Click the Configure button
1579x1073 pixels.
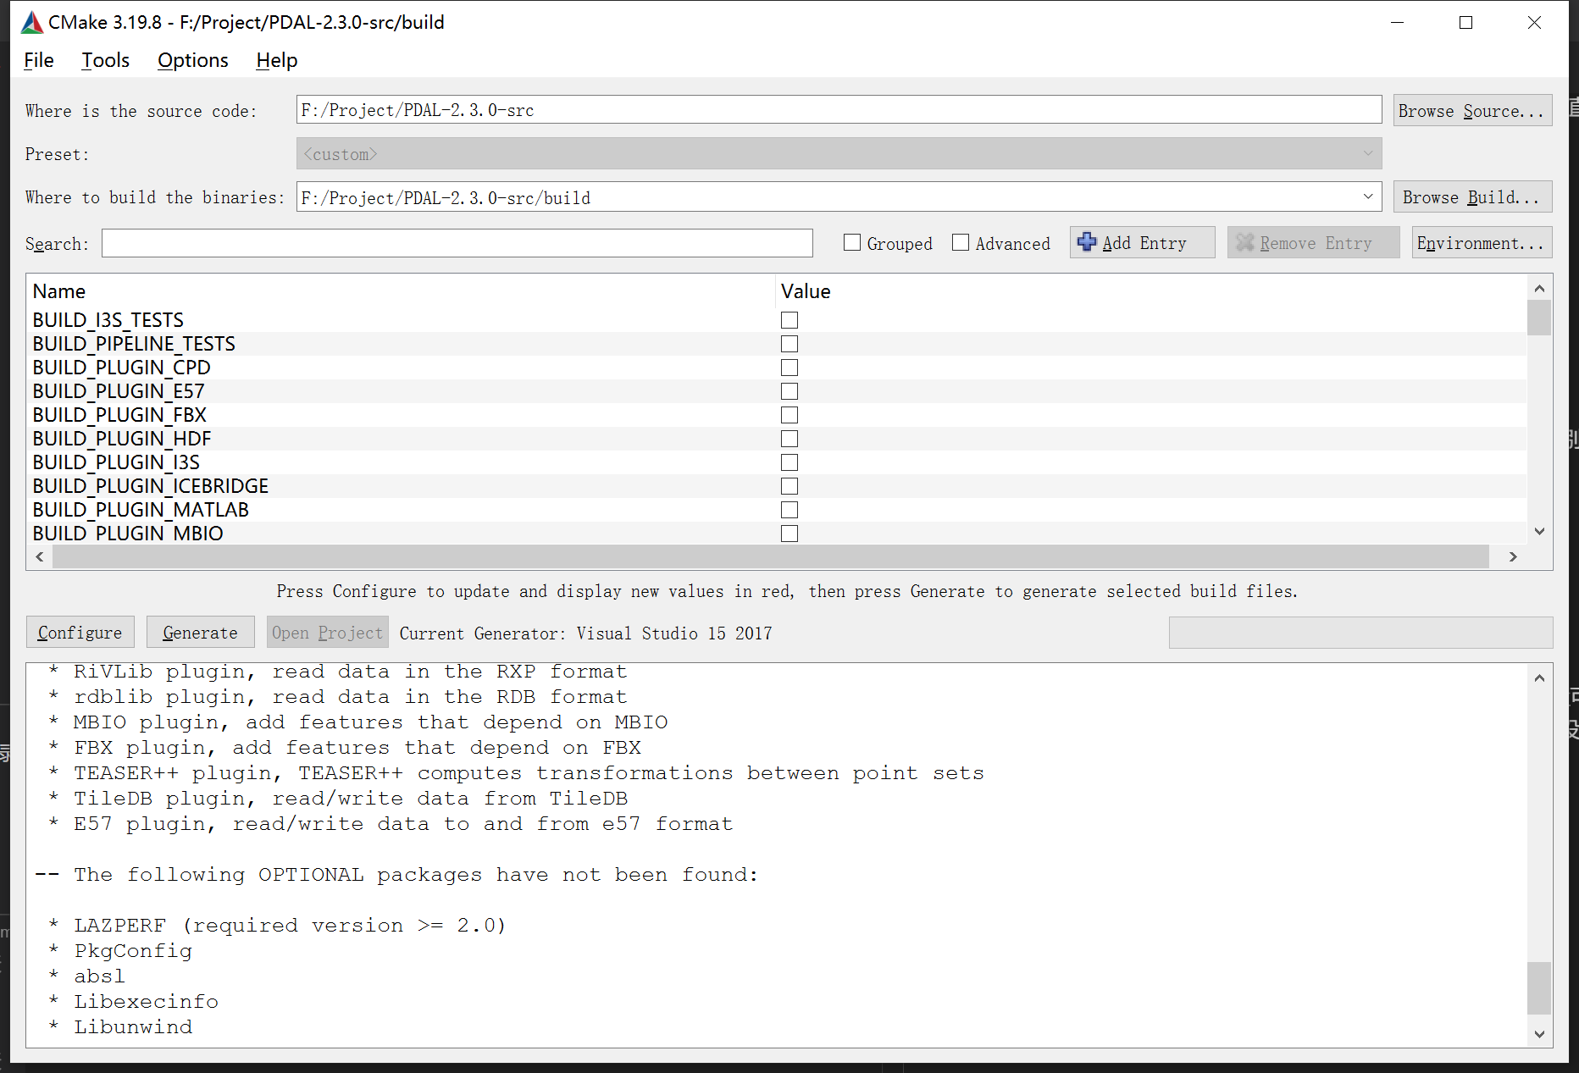point(80,633)
